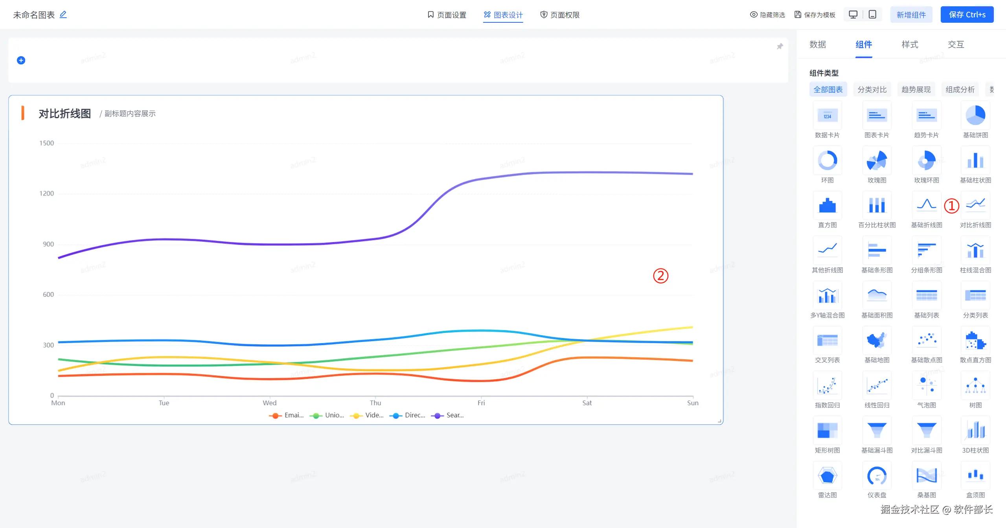Toggle 隐藏筛选 eye option

tap(767, 15)
